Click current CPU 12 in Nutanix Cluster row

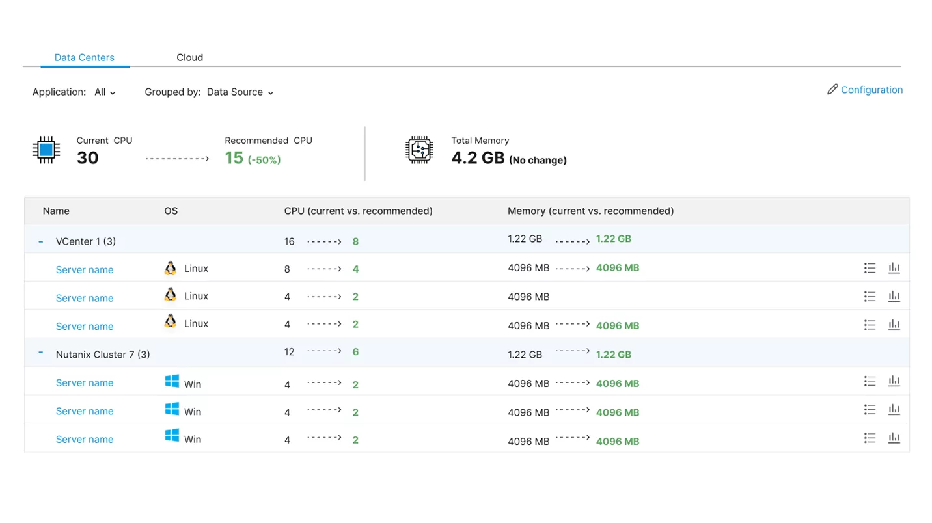tap(290, 352)
